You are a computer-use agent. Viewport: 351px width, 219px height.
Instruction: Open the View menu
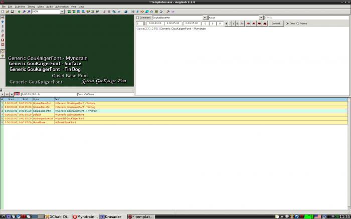click(x=73, y=7)
